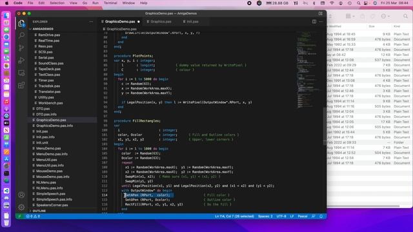Click the search icon in Finder window
The width and height of the screenshot is (413, 232).
[x=405, y=16]
